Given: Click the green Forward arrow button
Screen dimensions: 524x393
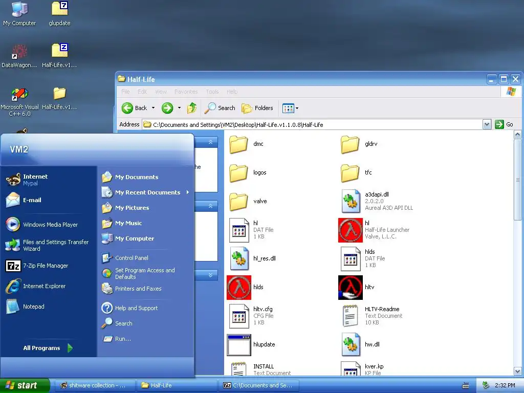Looking at the screenshot, I should (x=167, y=108).
